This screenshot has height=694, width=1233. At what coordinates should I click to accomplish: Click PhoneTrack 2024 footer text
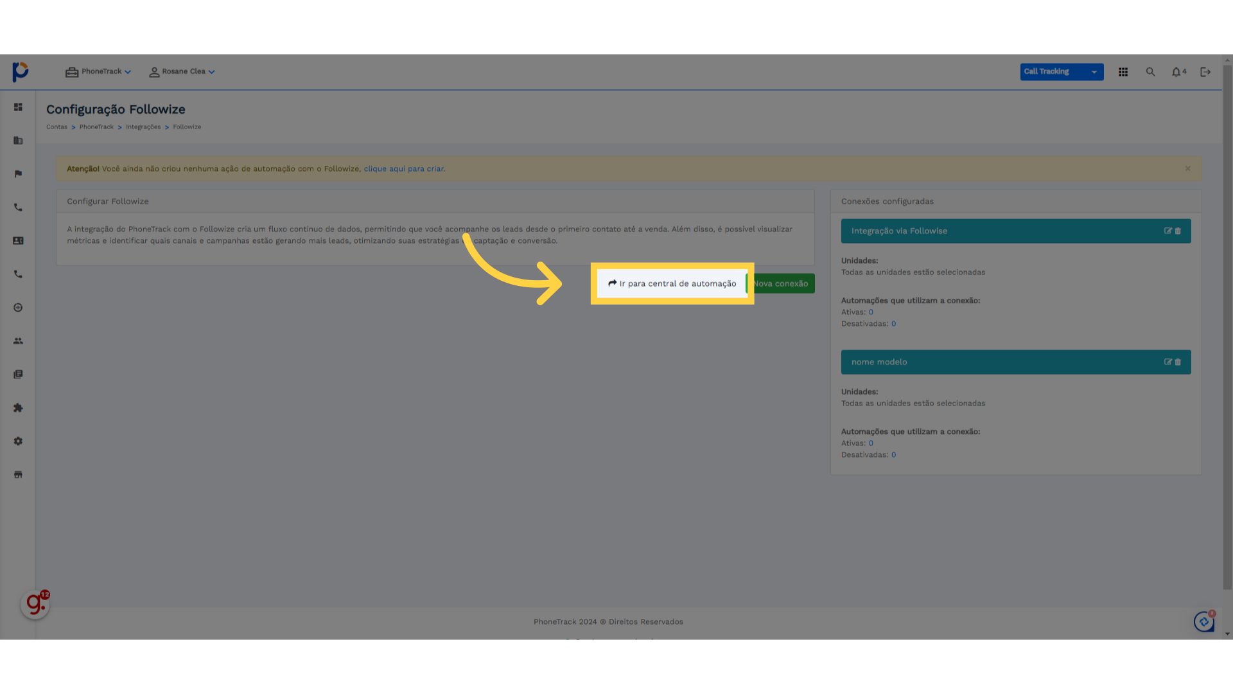tap(608, 622)
